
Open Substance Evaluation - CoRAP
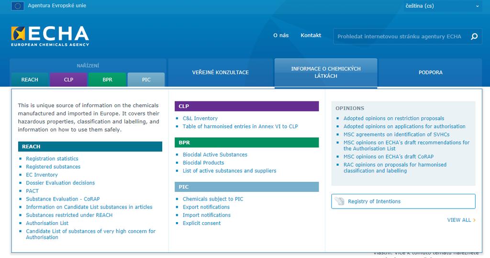point(63,199)
